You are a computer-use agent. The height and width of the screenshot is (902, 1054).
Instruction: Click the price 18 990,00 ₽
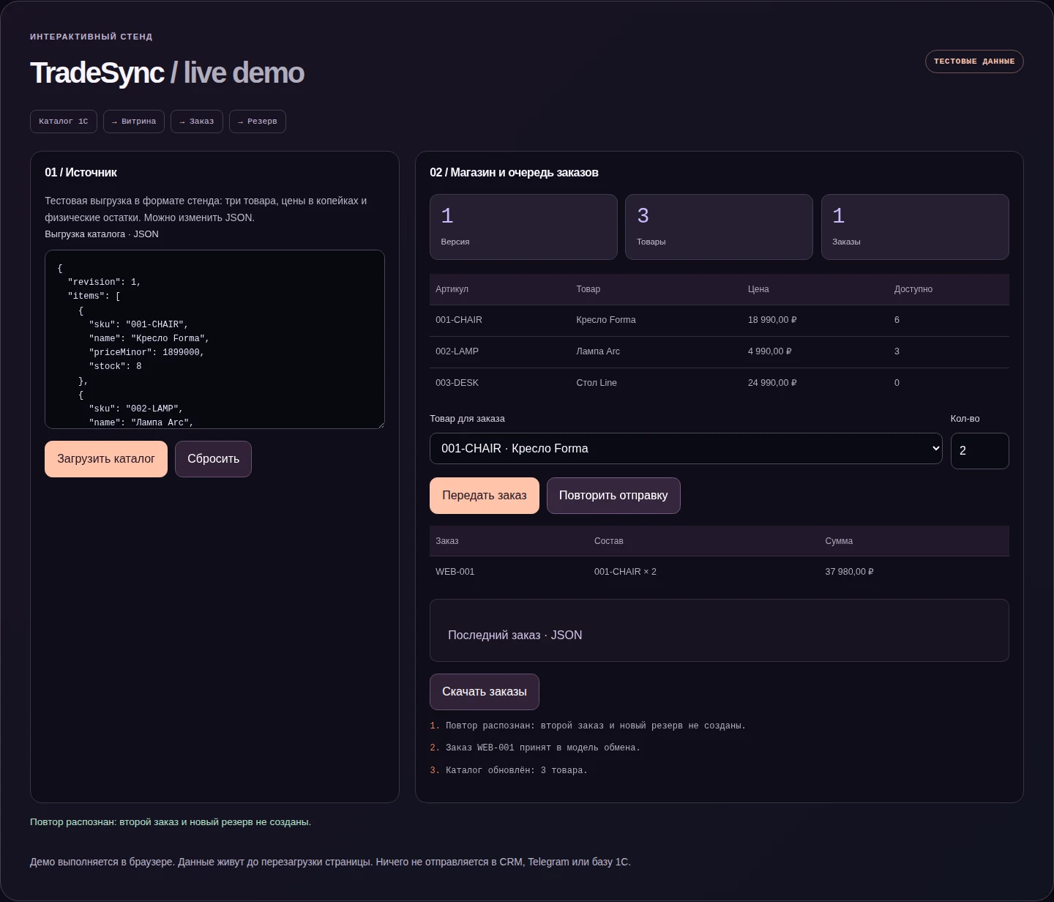(x=772, y=320)
